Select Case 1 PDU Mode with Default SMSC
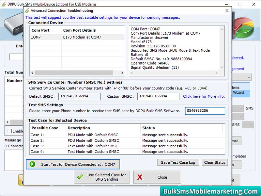 pyautogui.click(x=127, y=135)
